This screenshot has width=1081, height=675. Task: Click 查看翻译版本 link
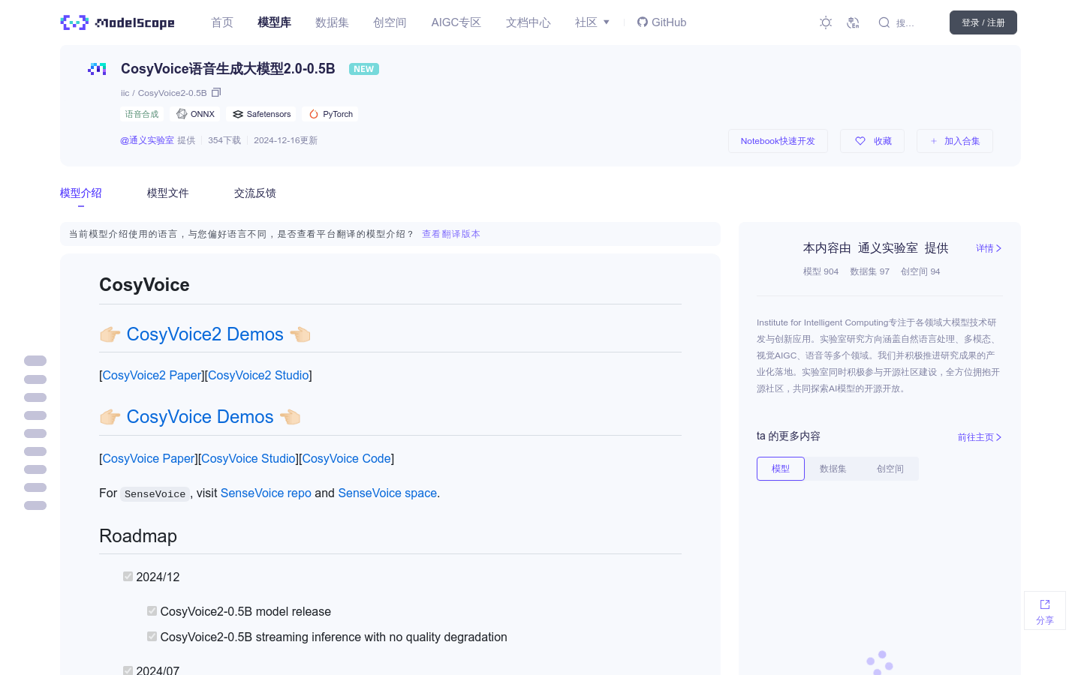click(451, 234)
